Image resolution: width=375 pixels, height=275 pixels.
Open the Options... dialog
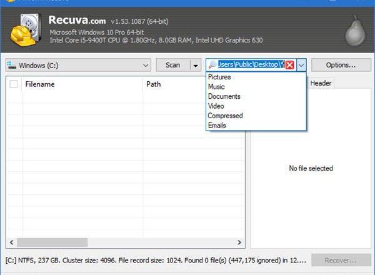tap(341, 65)
